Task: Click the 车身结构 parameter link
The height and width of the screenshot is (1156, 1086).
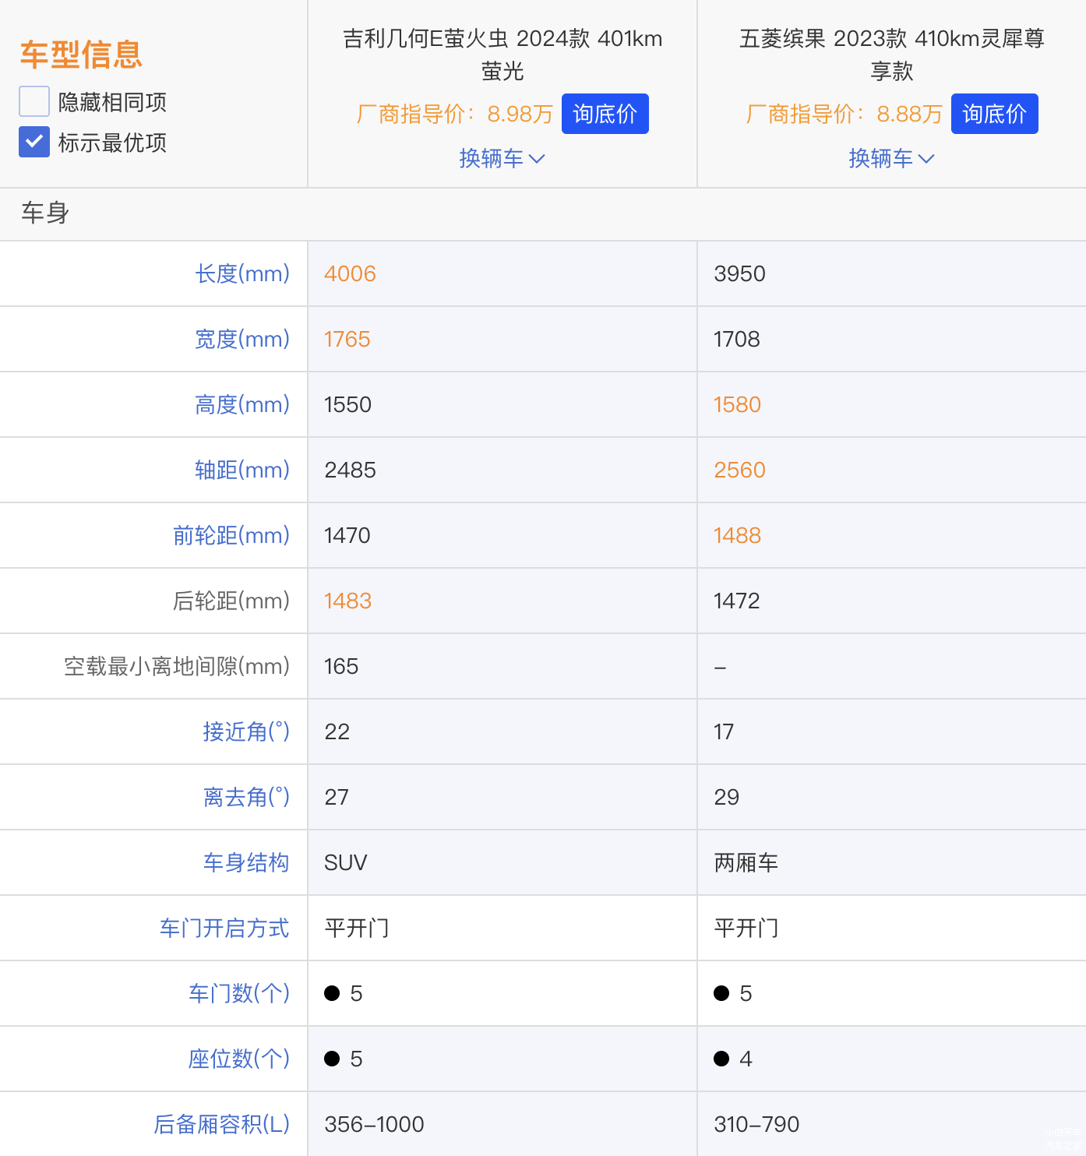Action: tap(246, 862)
